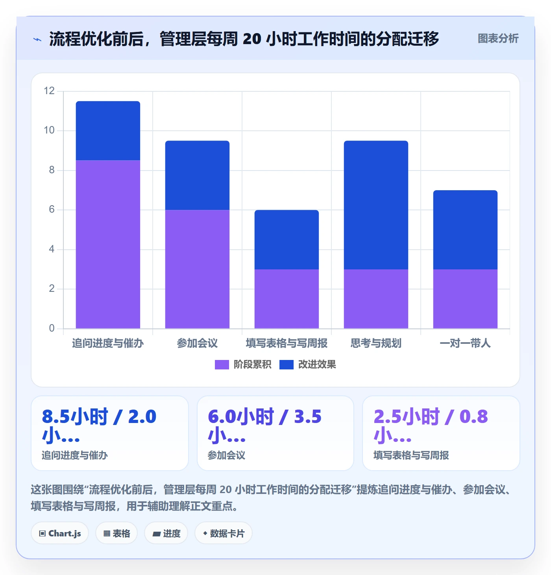
Task: Open the 图表分析 label in the header
Action: click(x=498, y=39)
